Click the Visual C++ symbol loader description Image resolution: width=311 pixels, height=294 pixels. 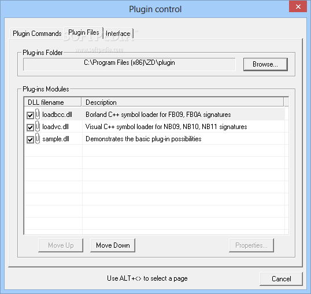click(x=166, y=127)
